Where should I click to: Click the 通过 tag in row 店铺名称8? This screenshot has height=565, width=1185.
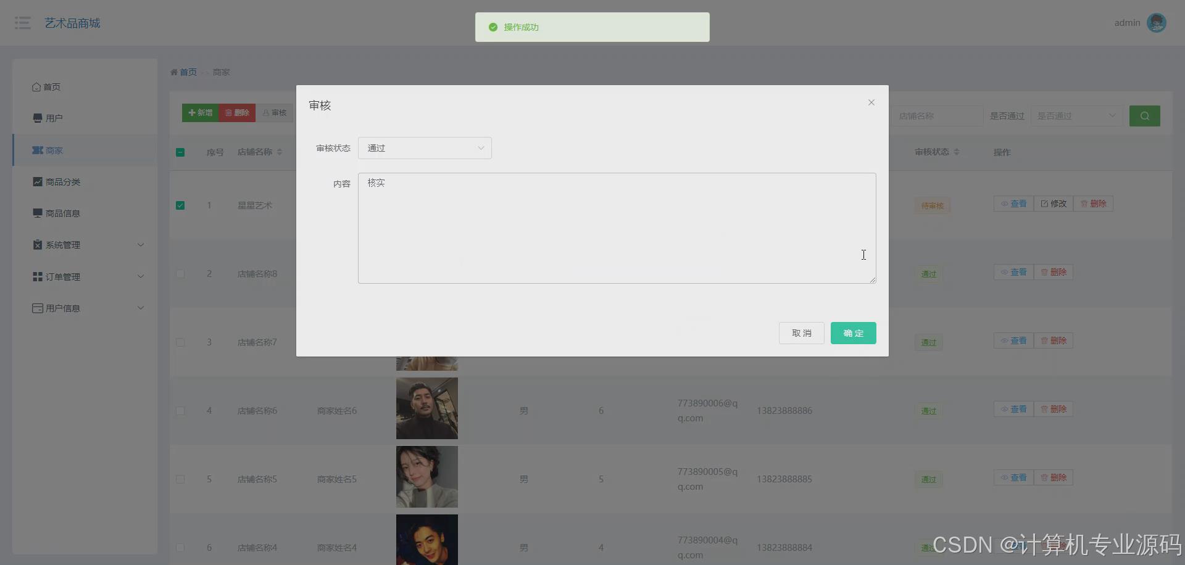pos(928,274)
